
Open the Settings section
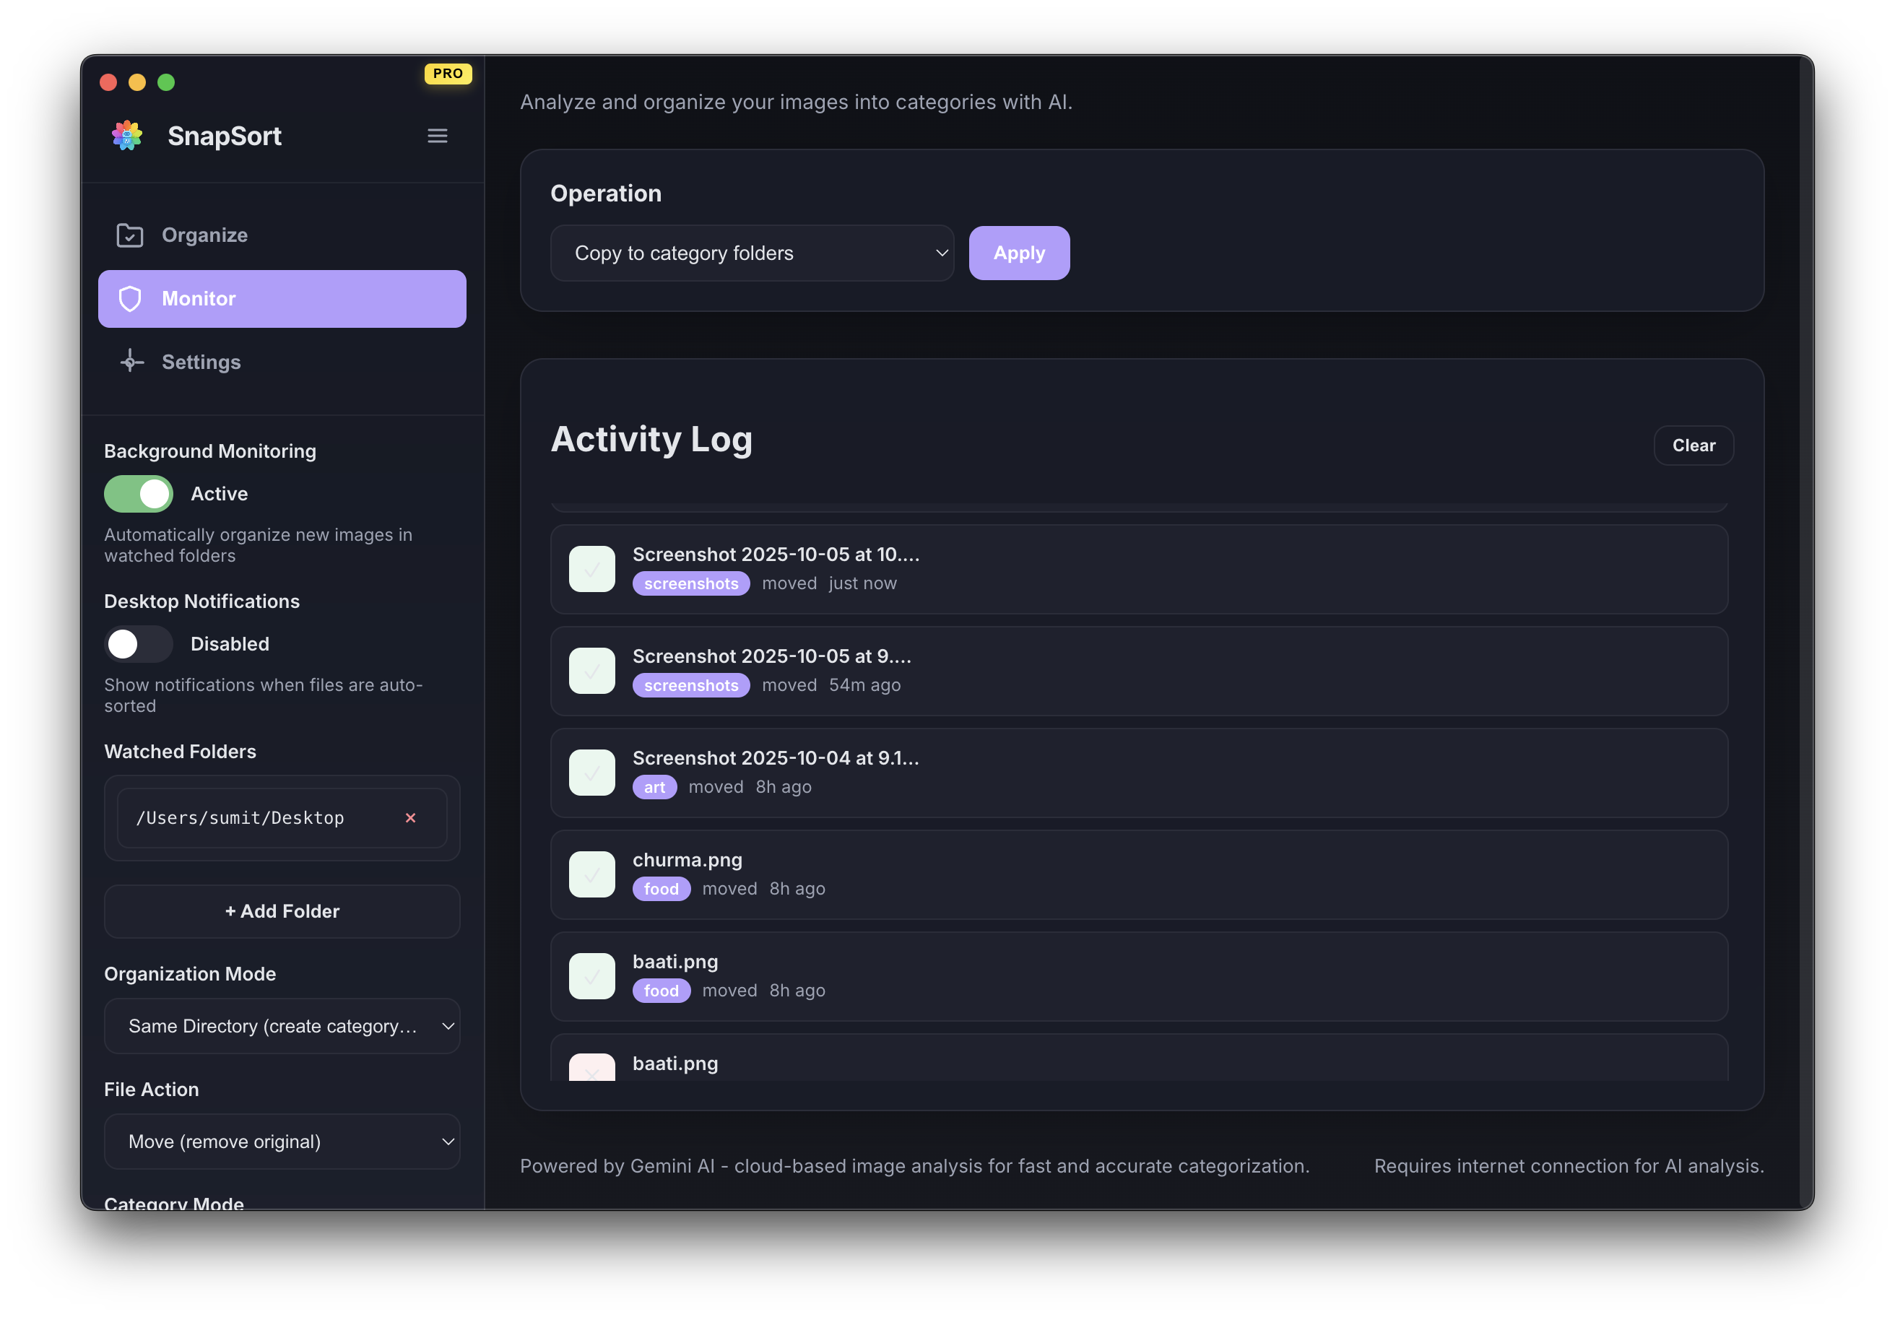pos(201,362)
